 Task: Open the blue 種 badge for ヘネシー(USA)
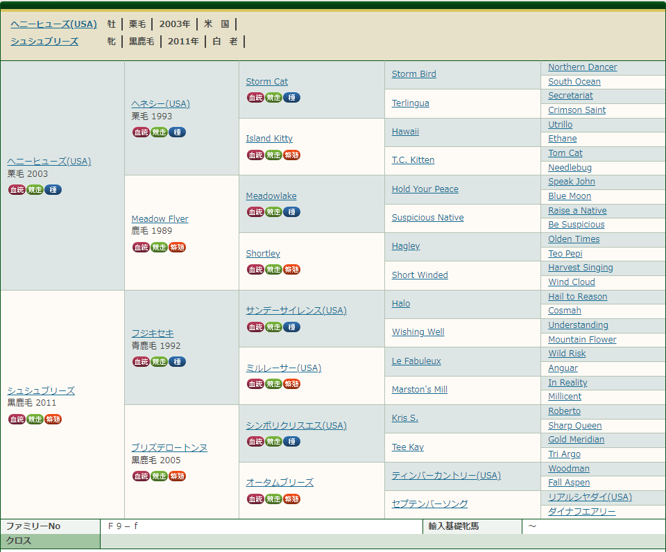(178, 132)
